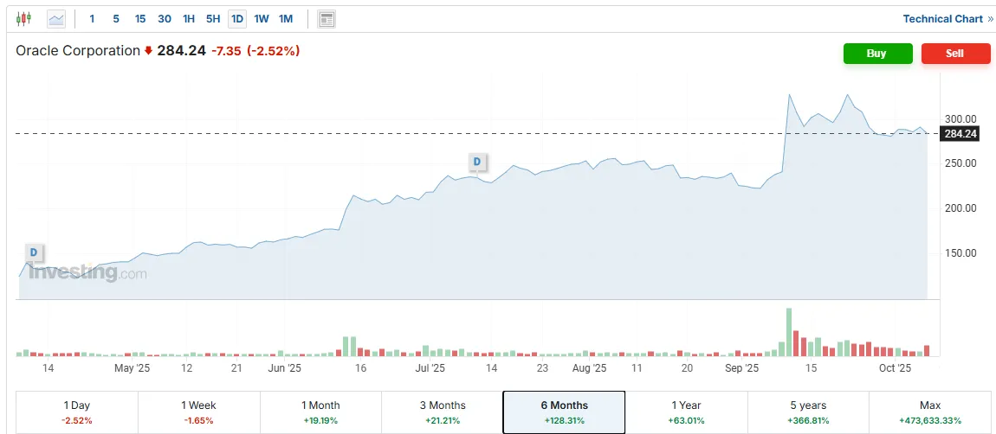This screenshot has height=434, width=996.
Task: Click the Technical Chart double-arrow icon
Action: coord(990,19)
